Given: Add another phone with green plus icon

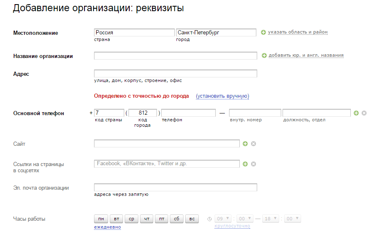Looking at the screenshot, I should 356,113.
